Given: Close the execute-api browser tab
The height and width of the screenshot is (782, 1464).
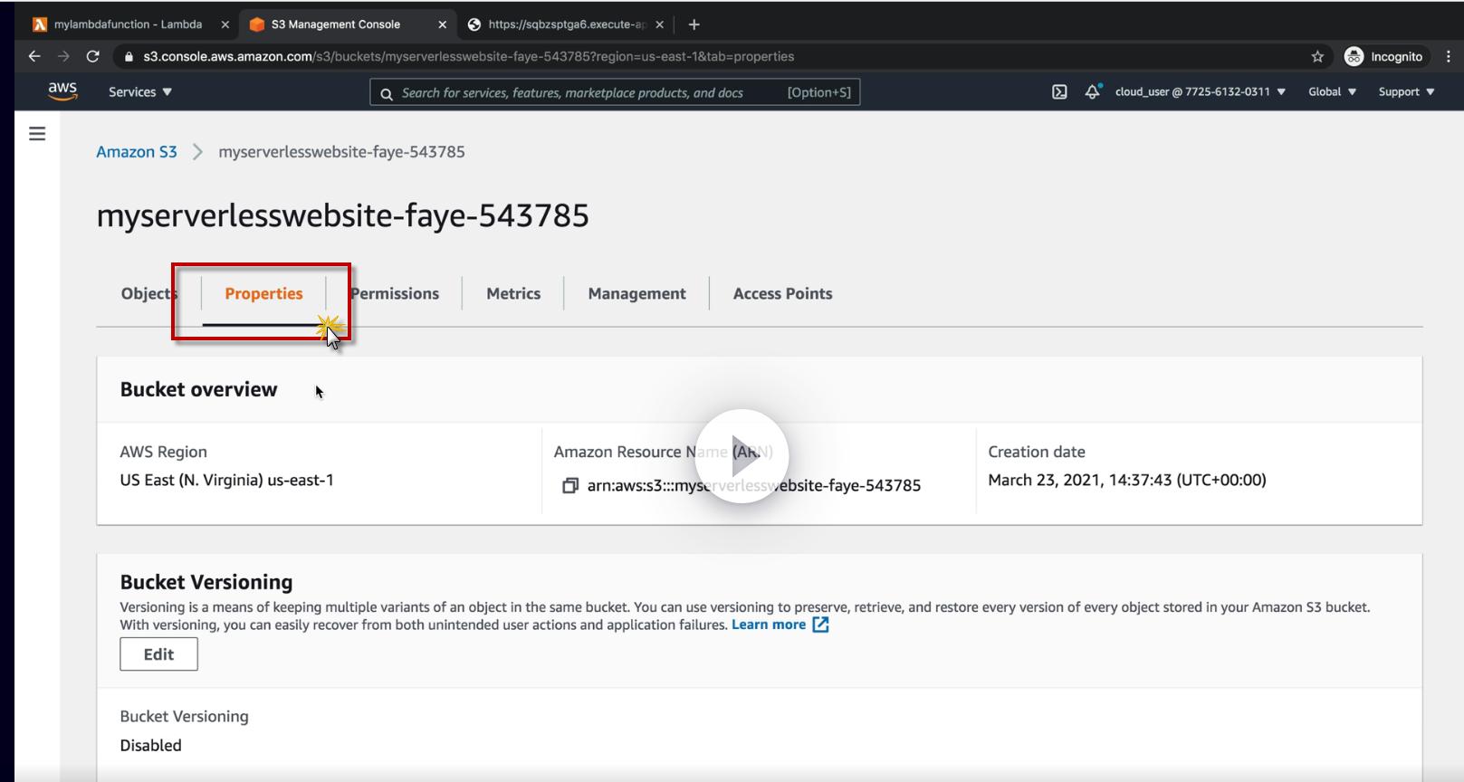Looking at the screenshot, I should 659,24.
